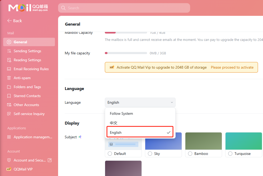Select the Default theme radio button
The image size is (263, 176).
(x=110, y=154)
